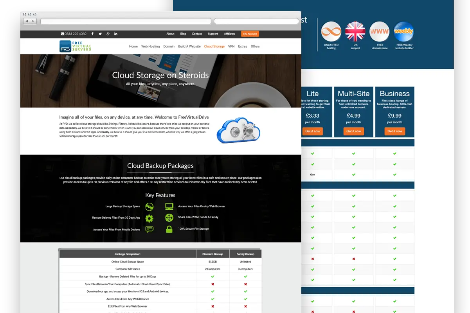Screen dimensions: 470x313
Task: Click the 512GB cell in the table
Action: [x=212, y=262]
